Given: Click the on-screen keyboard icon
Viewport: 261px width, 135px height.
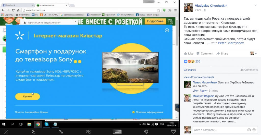Looking at the screenshot, I should click(x=117, y=132).
